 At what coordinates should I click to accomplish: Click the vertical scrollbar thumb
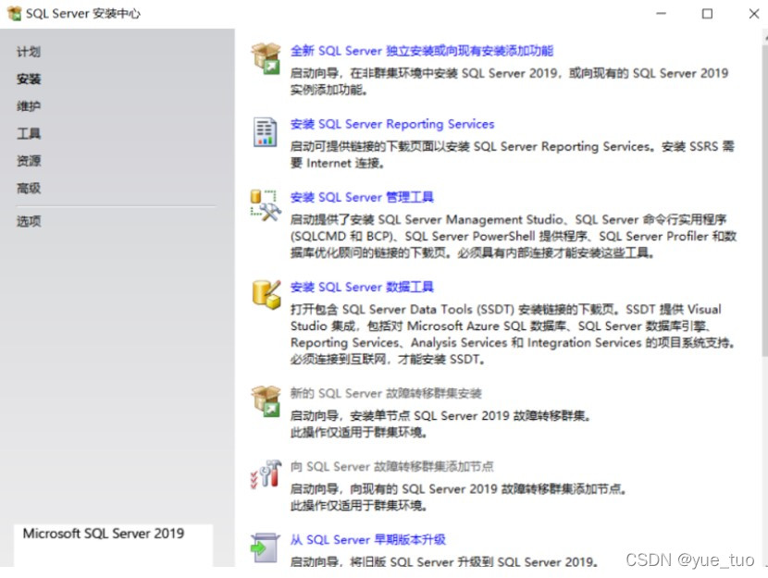[x=765, y=200]
